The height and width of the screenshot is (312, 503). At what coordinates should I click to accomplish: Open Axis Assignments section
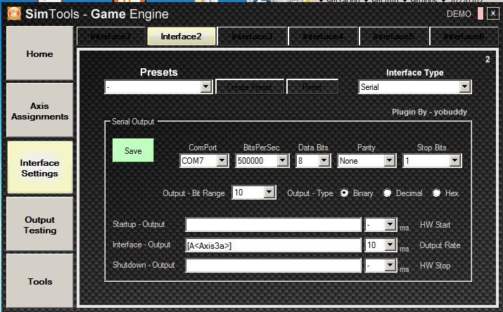(x=40, y=111)
